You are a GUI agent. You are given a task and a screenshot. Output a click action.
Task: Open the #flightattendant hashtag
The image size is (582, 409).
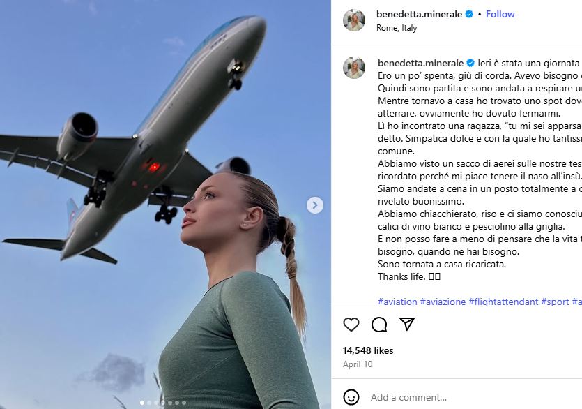click(x=503, y=302)
